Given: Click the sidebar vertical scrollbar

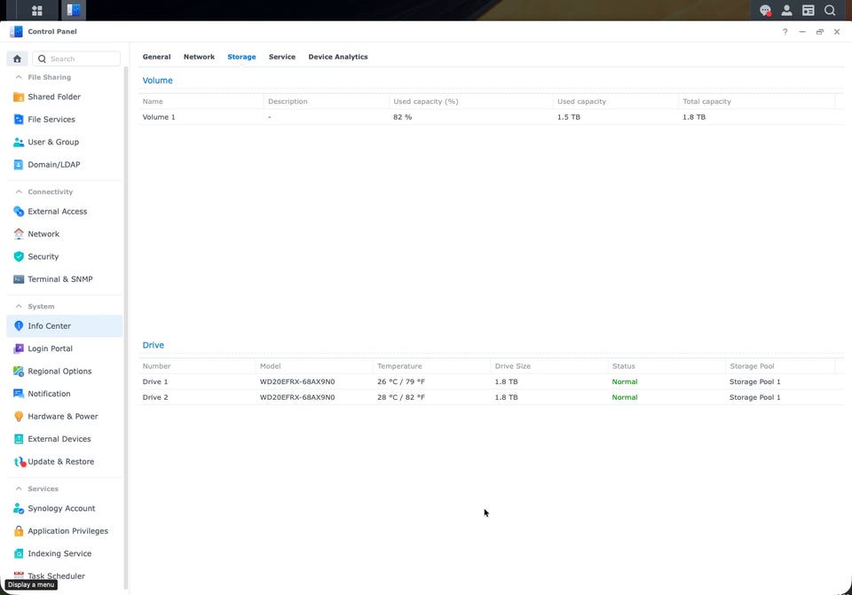Looking at the screenshot, I should click(x=126, y=325).
